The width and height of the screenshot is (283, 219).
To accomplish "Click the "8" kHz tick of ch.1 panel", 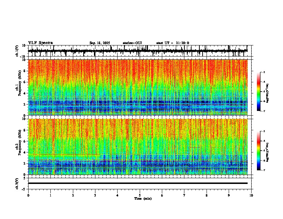I will (x=25, y=71).
